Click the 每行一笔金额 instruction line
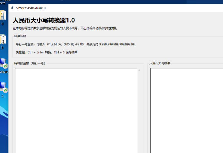This screenshot has width=223, height=153. tap(76, 44)
